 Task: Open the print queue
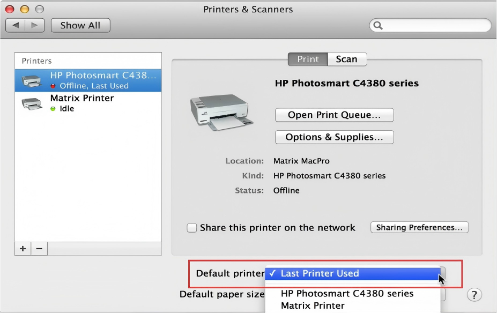tap(334, 115)
